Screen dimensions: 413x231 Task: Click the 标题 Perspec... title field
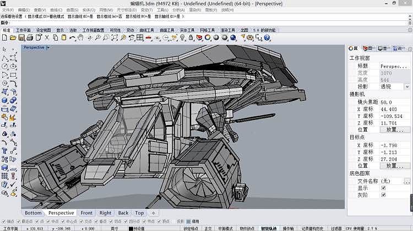point(394,66)
